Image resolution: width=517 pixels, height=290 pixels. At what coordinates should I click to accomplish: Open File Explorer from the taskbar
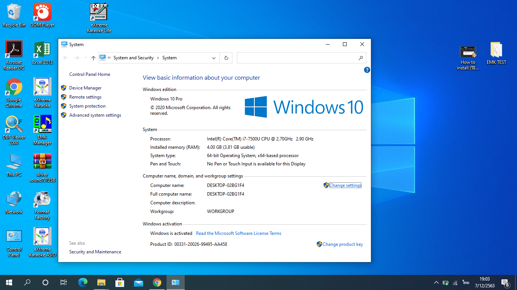(x=101, y=282)
